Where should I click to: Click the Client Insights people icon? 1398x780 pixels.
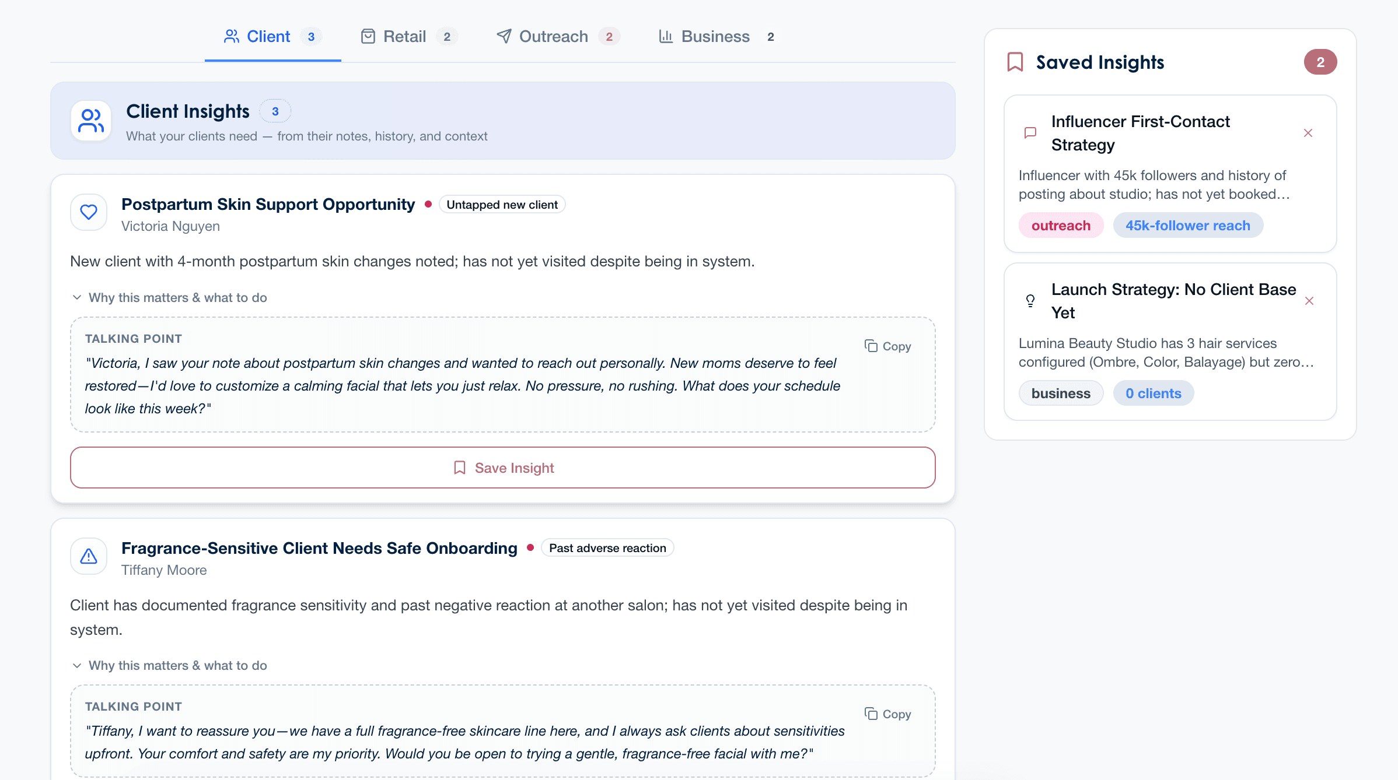[91, 121]
